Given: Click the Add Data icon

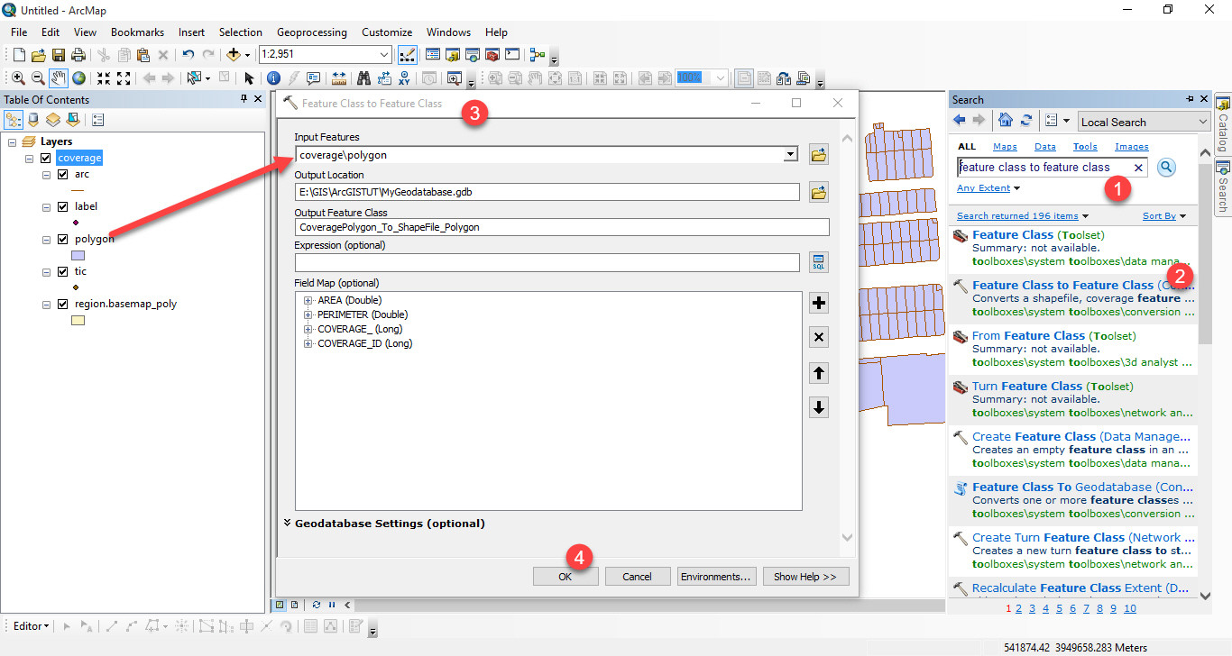Looking at the screenshot, I should [234, 55].
